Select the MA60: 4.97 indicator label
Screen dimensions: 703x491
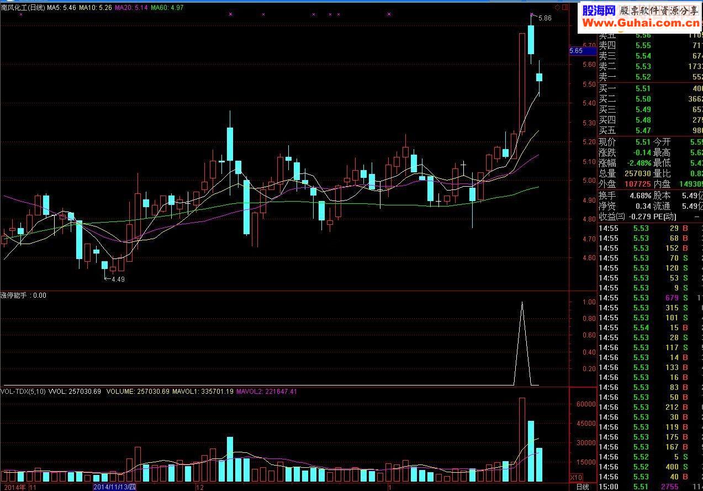(x=167, y=8)
